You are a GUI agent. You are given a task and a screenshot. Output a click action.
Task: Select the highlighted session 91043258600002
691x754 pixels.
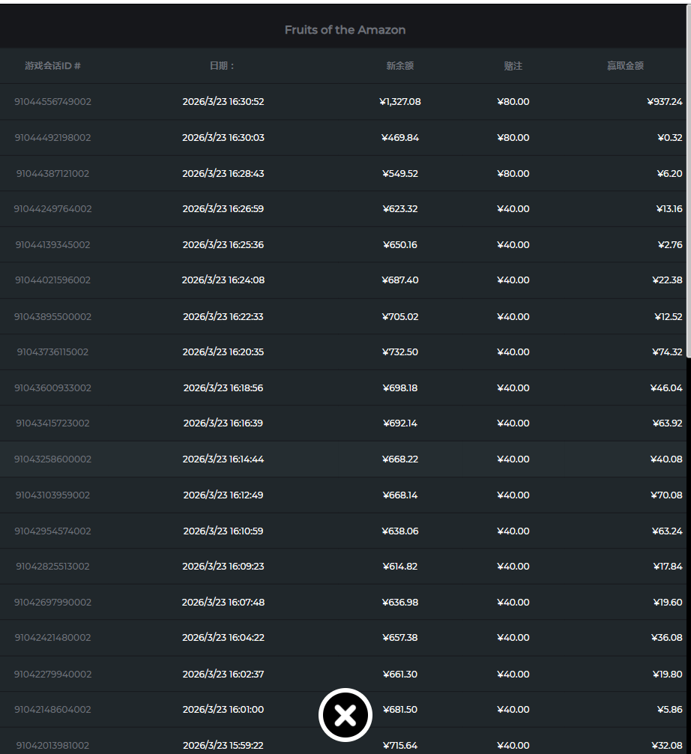click(52, 459)
